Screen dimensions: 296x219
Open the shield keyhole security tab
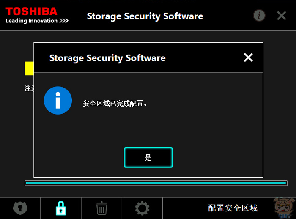point(20,208)
